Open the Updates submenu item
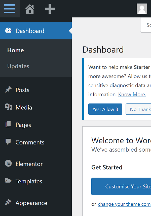The width and height of the screenshot is (151, 216). (18, 66)
